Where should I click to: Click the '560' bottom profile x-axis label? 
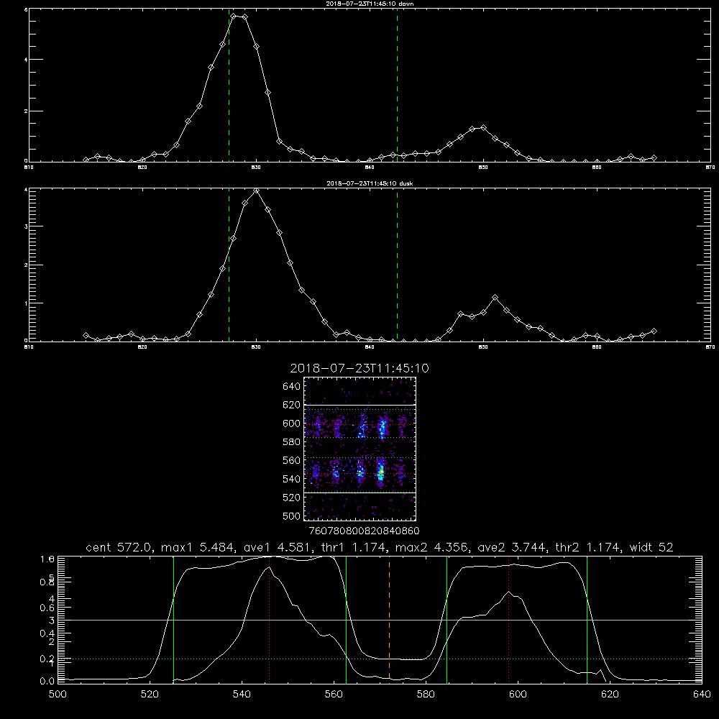coord(334,695)
